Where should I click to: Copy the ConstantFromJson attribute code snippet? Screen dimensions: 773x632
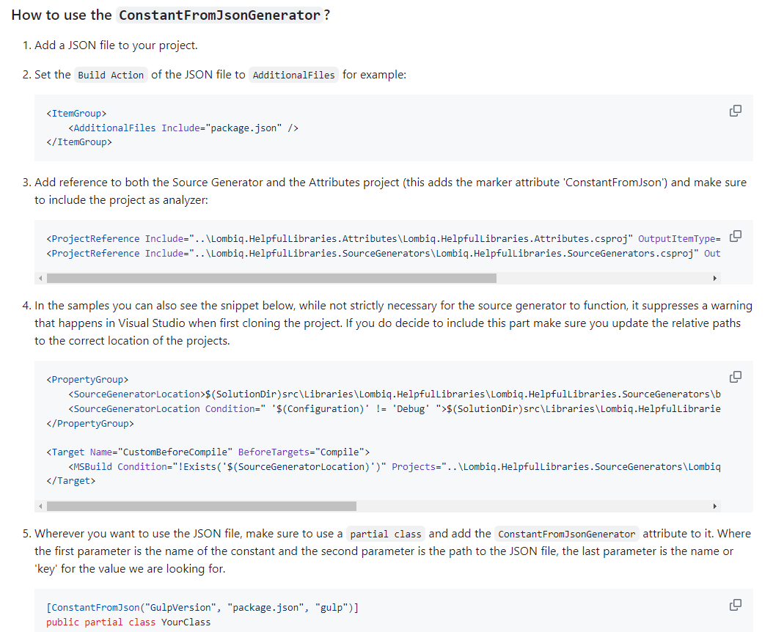pos(735,605)
